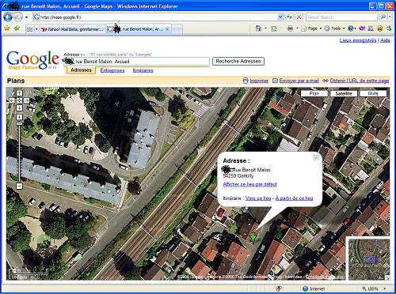The height and width of the screenshot is (294, 396).
Task: Switch to the Entreprises tab
Action: pyautogui.click(x=112, y=70)
